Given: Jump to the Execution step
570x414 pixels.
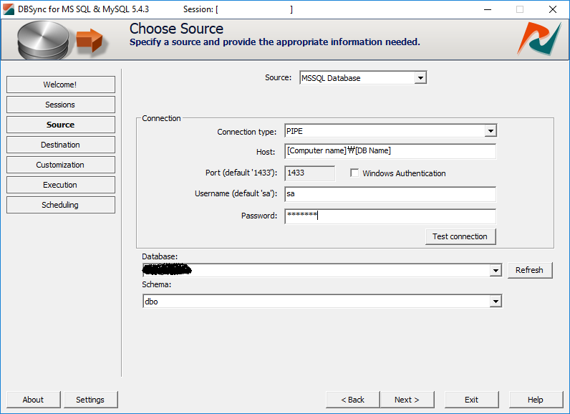Looking at the screenshot, I should pyautogui.click(x=60, y=185).
